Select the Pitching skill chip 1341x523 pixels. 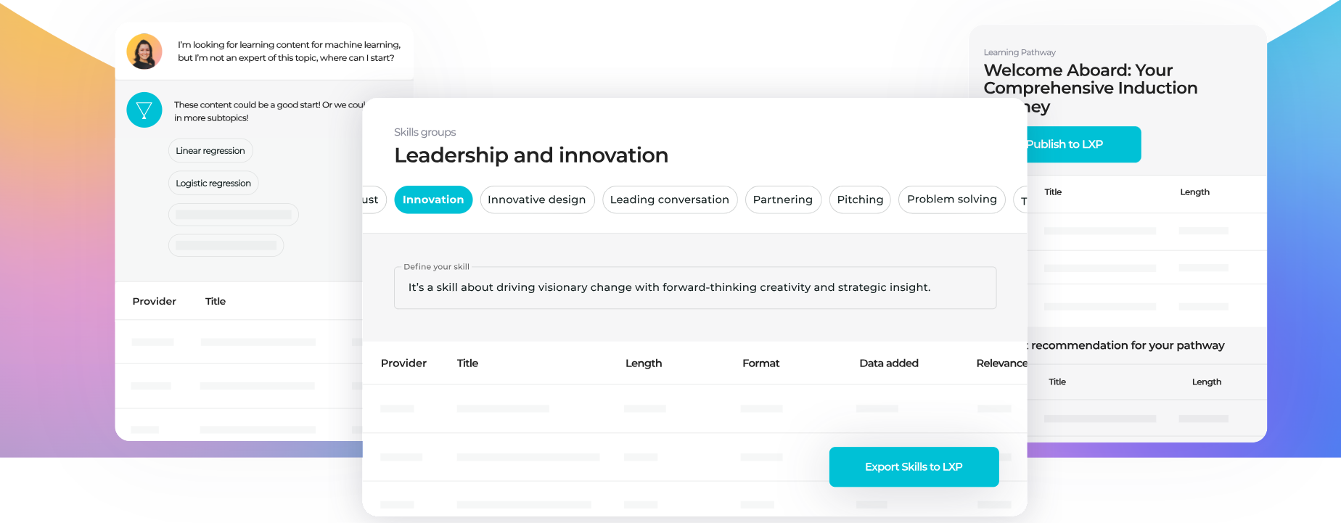pyautogui.click(x=859, y=199)
